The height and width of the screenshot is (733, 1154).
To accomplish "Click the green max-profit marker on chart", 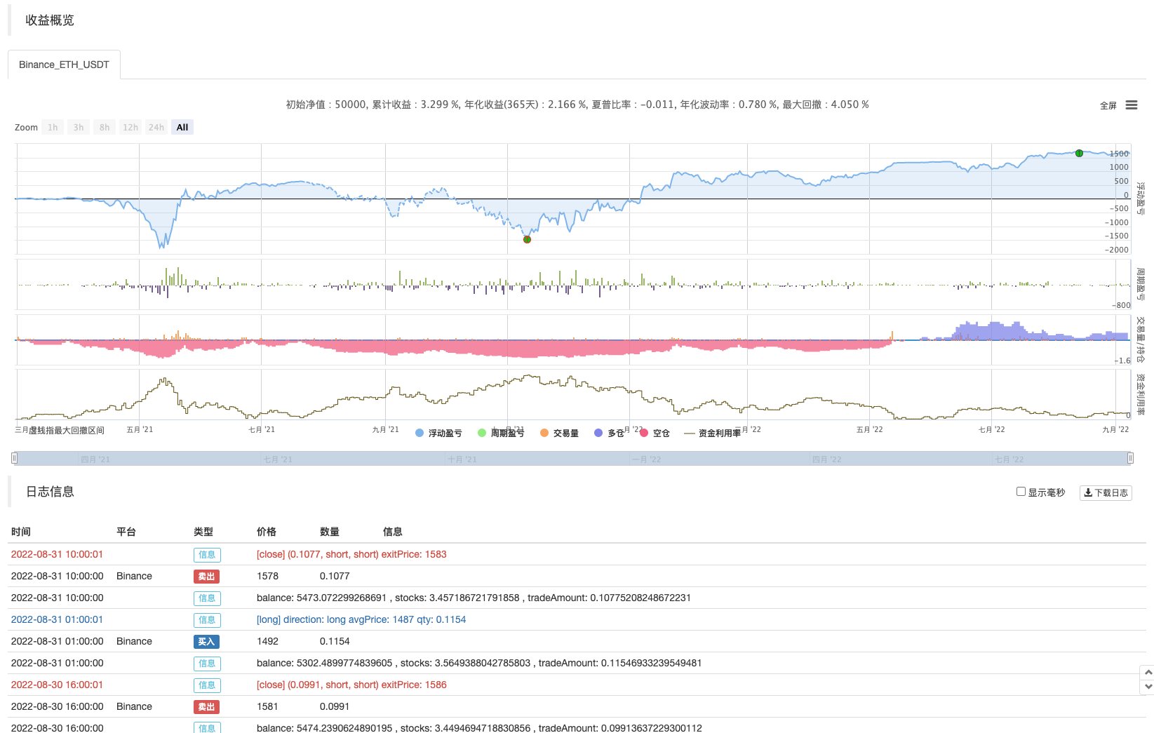I will [1079, 153].
